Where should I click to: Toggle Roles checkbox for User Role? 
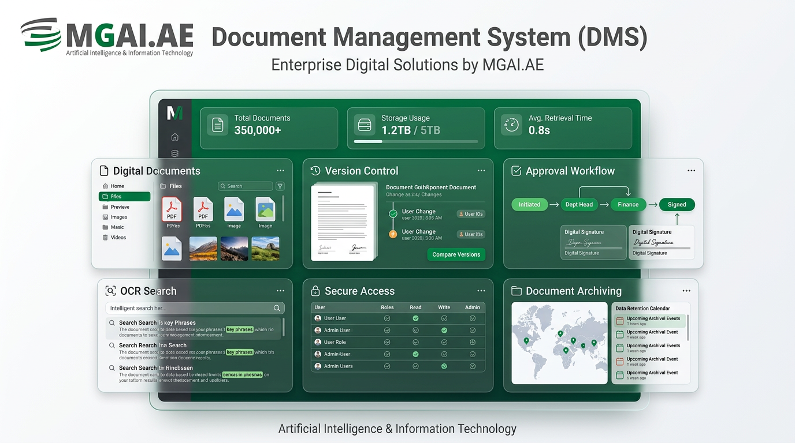coord(387,342)
